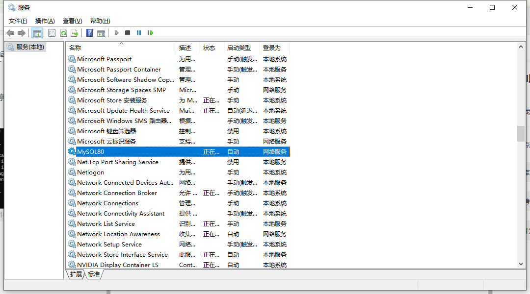Toggle the console tree pane button

tap(37, 33)
